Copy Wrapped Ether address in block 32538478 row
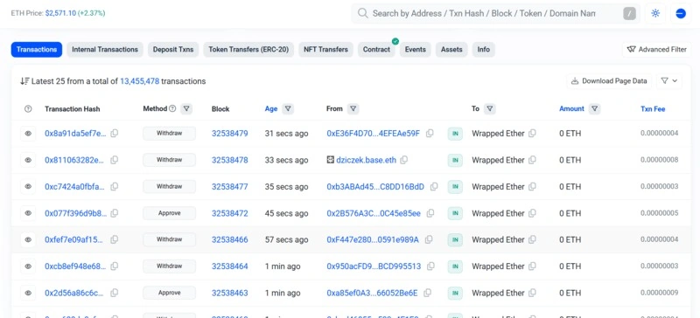Image resolution: width=700 pixels, height=318 pixels. click(532, 160)
